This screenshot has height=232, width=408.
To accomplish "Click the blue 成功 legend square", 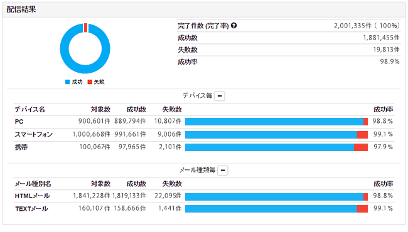I will [x=67, y=82].
